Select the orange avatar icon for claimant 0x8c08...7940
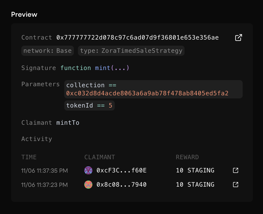263x214 pixels. click(88, 185)
